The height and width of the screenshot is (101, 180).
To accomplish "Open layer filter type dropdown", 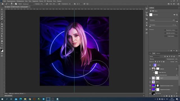I will click(x=155, y=56).
